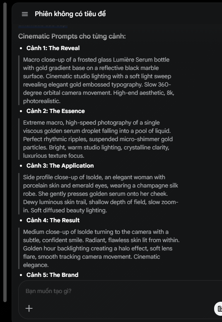
Task: Click the plus icon to add attachment
Action: [29, 308]
